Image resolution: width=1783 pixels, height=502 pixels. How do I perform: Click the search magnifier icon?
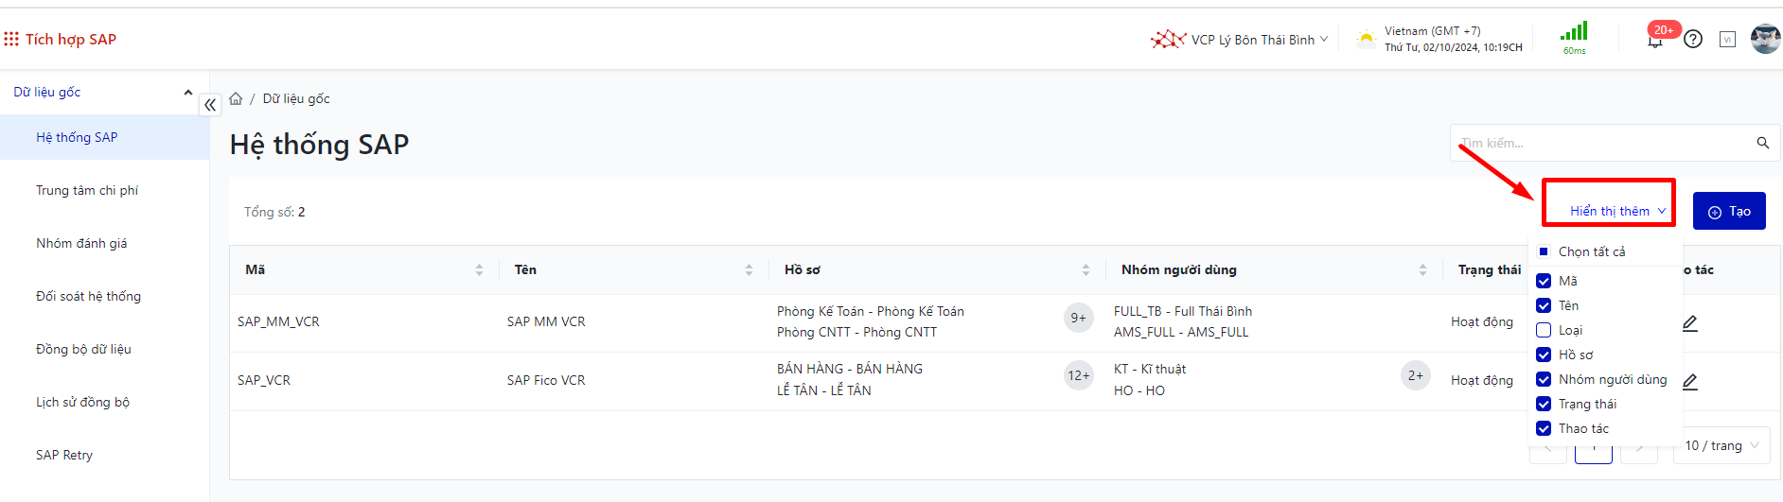tap(1762, 143)
